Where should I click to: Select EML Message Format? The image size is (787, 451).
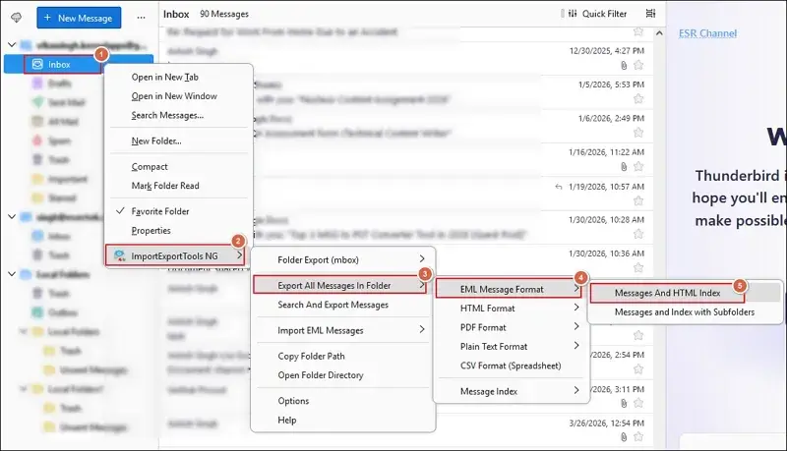(x=509, y=289)
